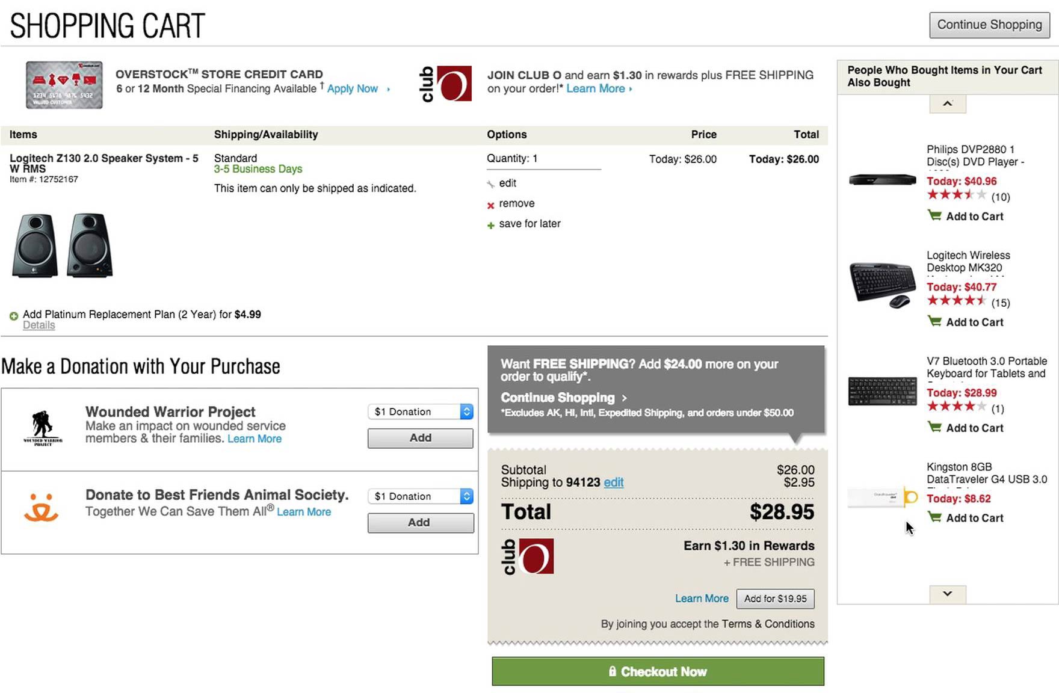This screenshot has width=1059, height=693.
Task: Click the red remove X icon
Action: pyautogui.click(x=490, y=205)
